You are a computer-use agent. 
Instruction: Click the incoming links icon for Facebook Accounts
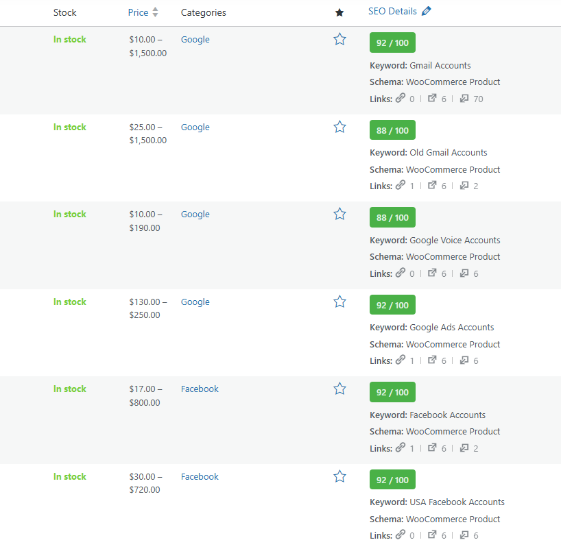(464, 448)
